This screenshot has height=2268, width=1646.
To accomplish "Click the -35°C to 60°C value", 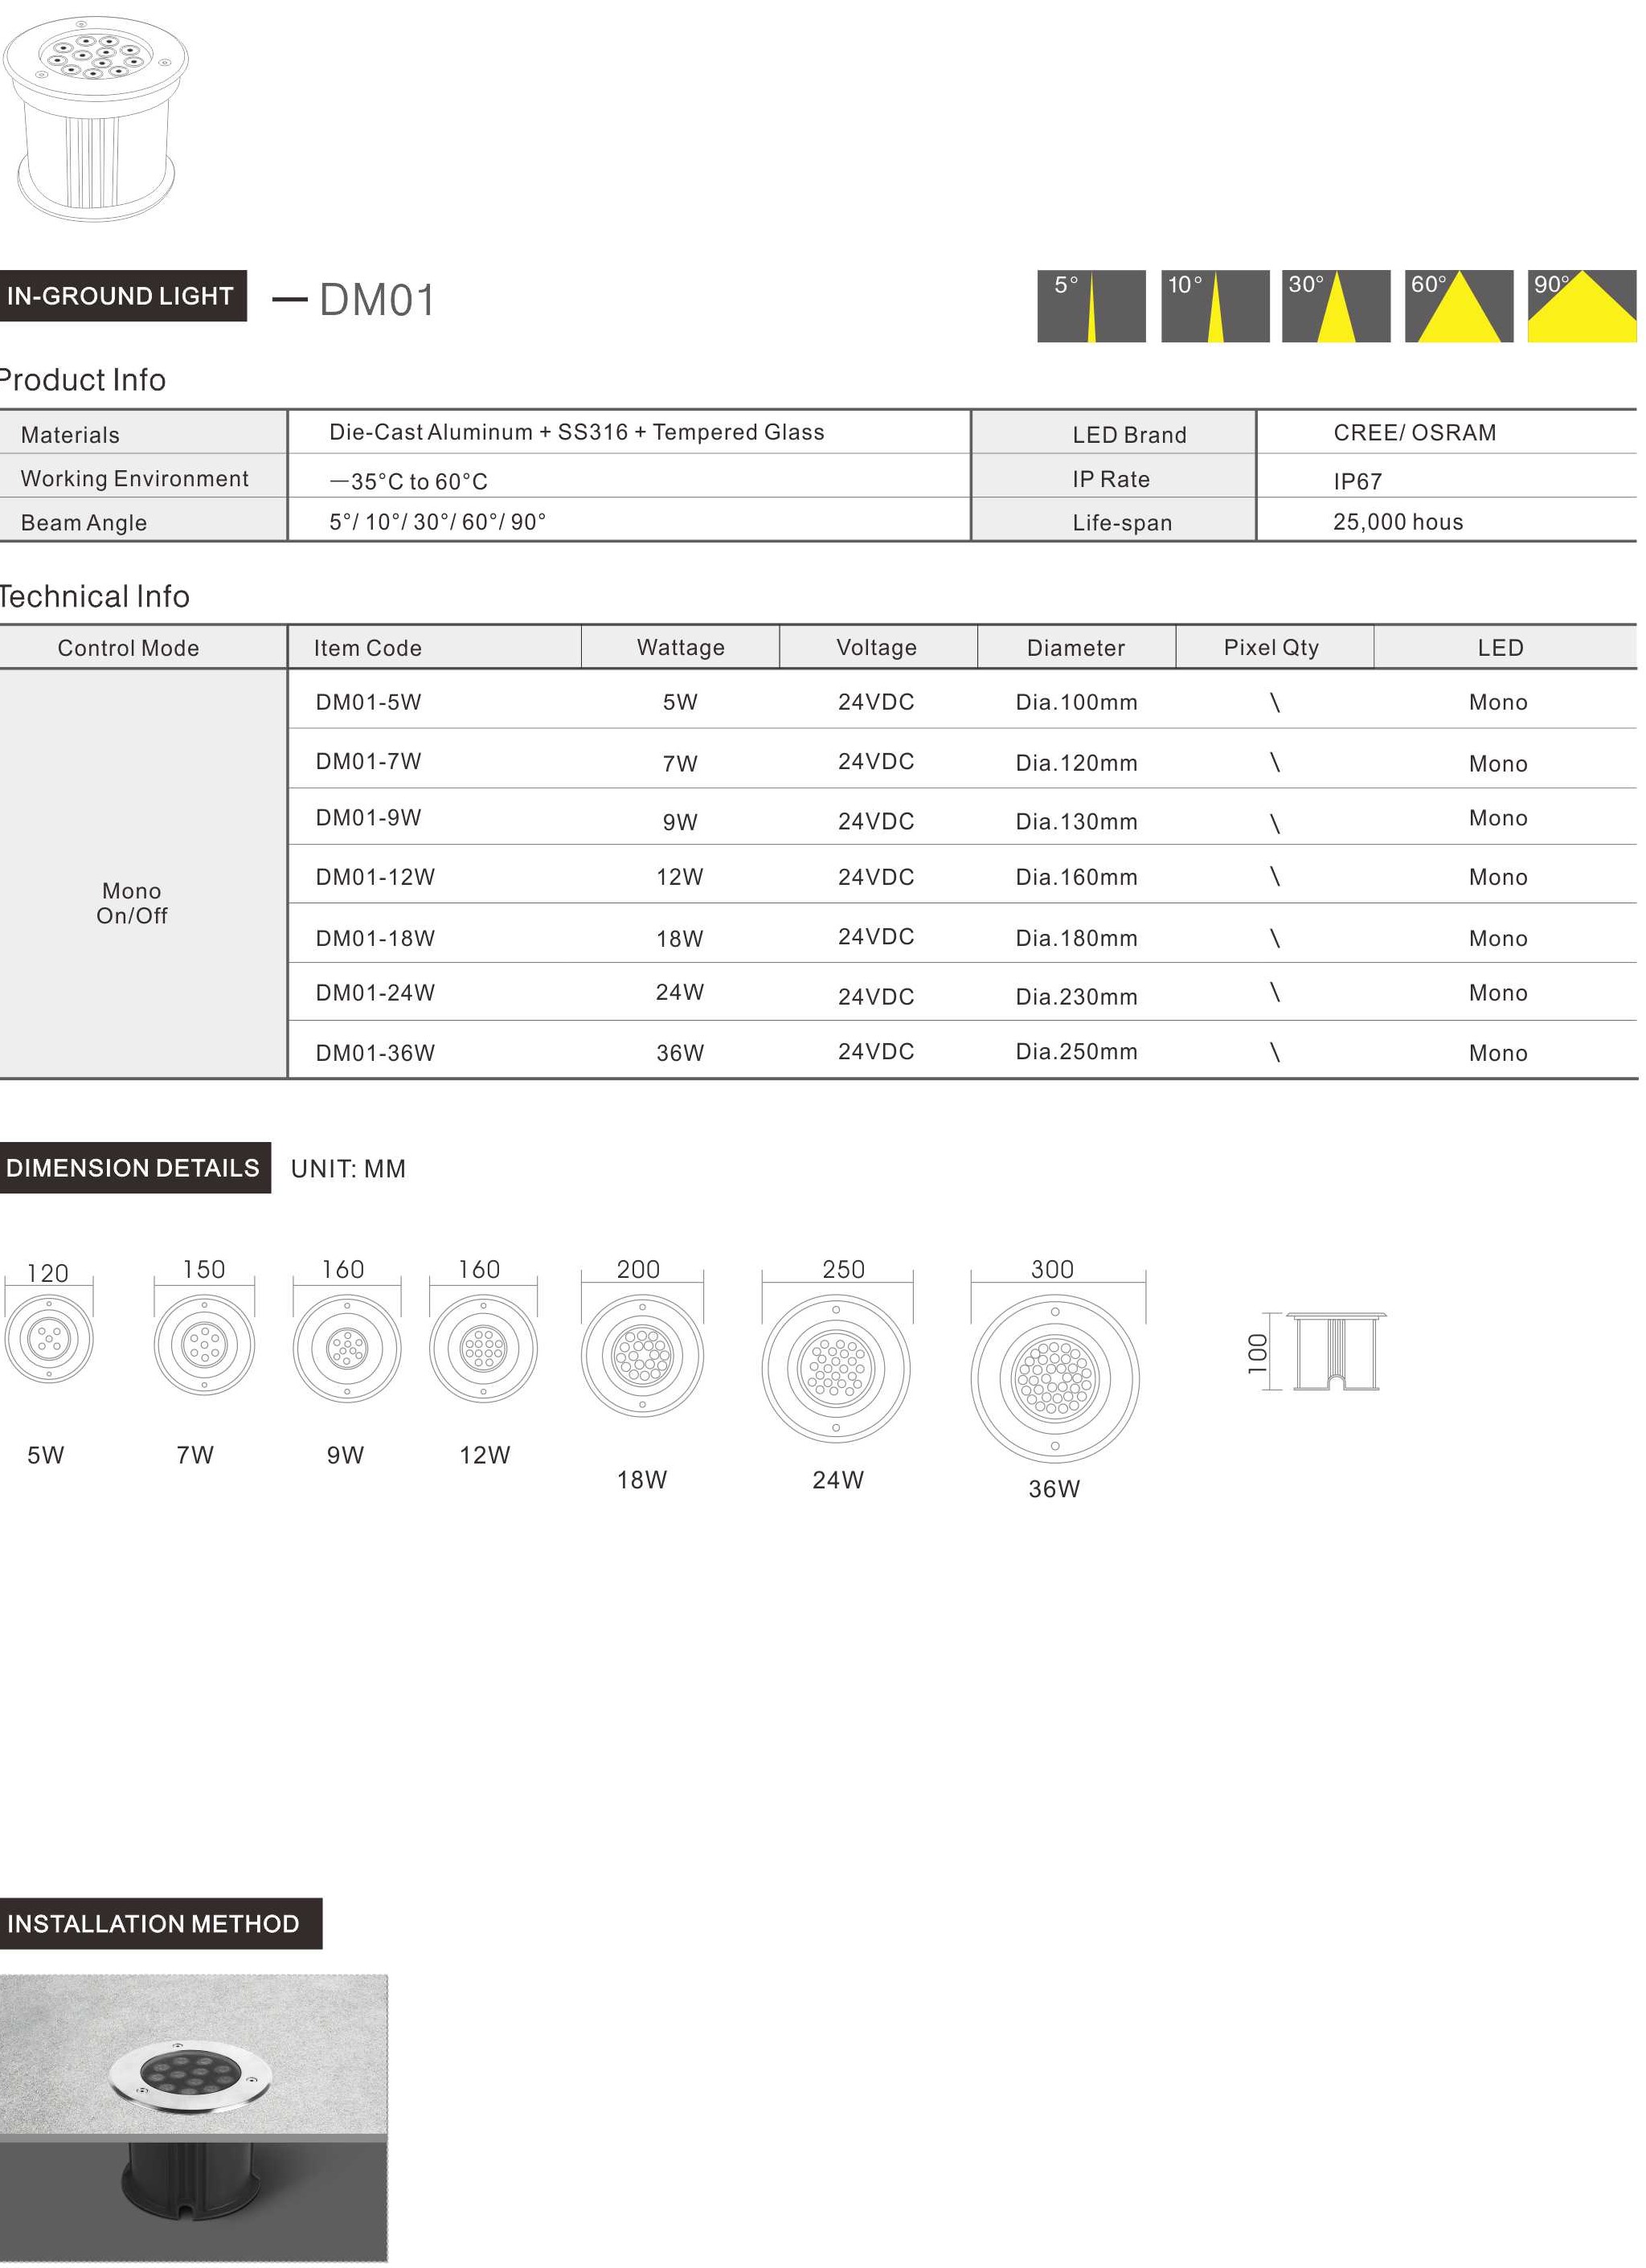I will pos(409,482).
